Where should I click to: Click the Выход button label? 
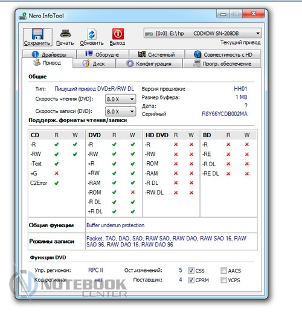[117, 43]
